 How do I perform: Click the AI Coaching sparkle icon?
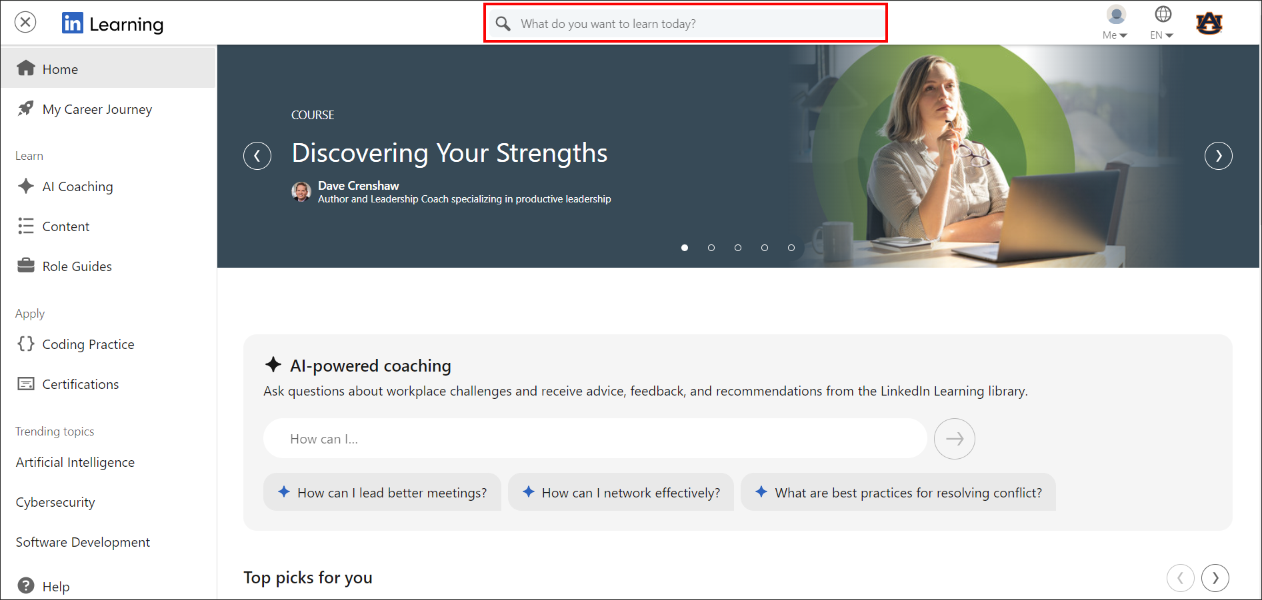(x=26, y=186)
